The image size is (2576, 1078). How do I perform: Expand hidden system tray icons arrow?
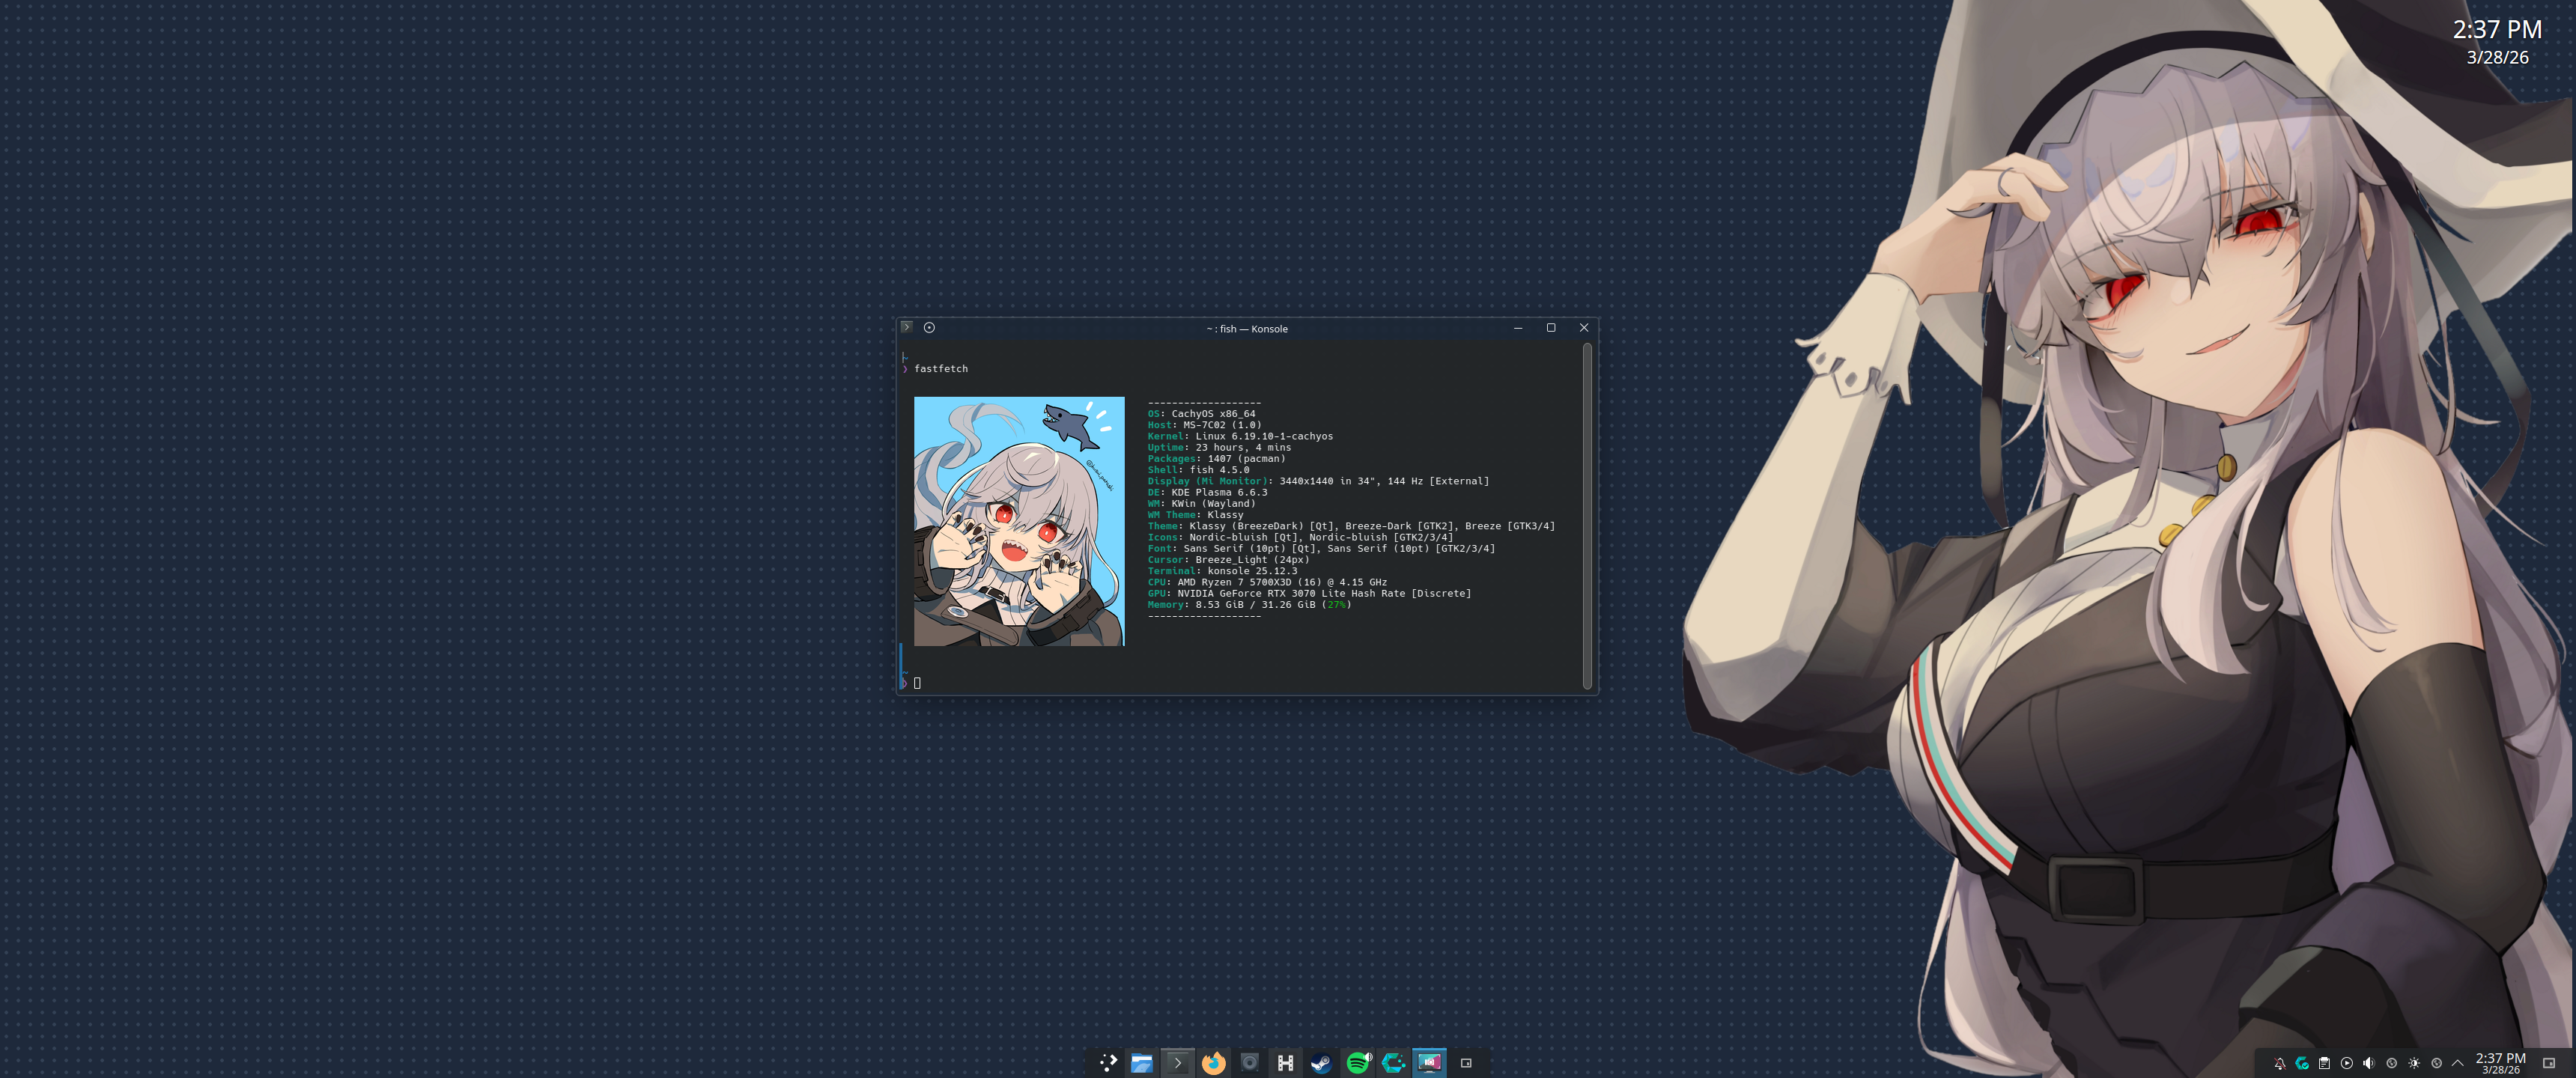(2457, 1063)
